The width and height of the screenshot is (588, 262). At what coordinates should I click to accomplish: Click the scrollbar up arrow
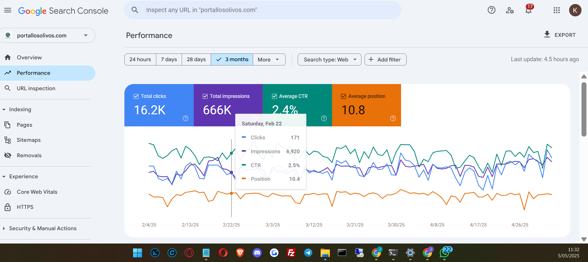584,76
